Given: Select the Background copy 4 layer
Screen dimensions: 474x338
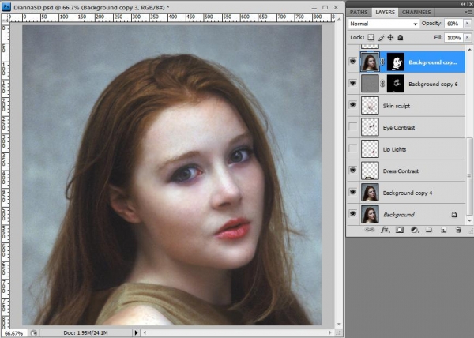Looking at the screenshot, I should pos(406,193).
